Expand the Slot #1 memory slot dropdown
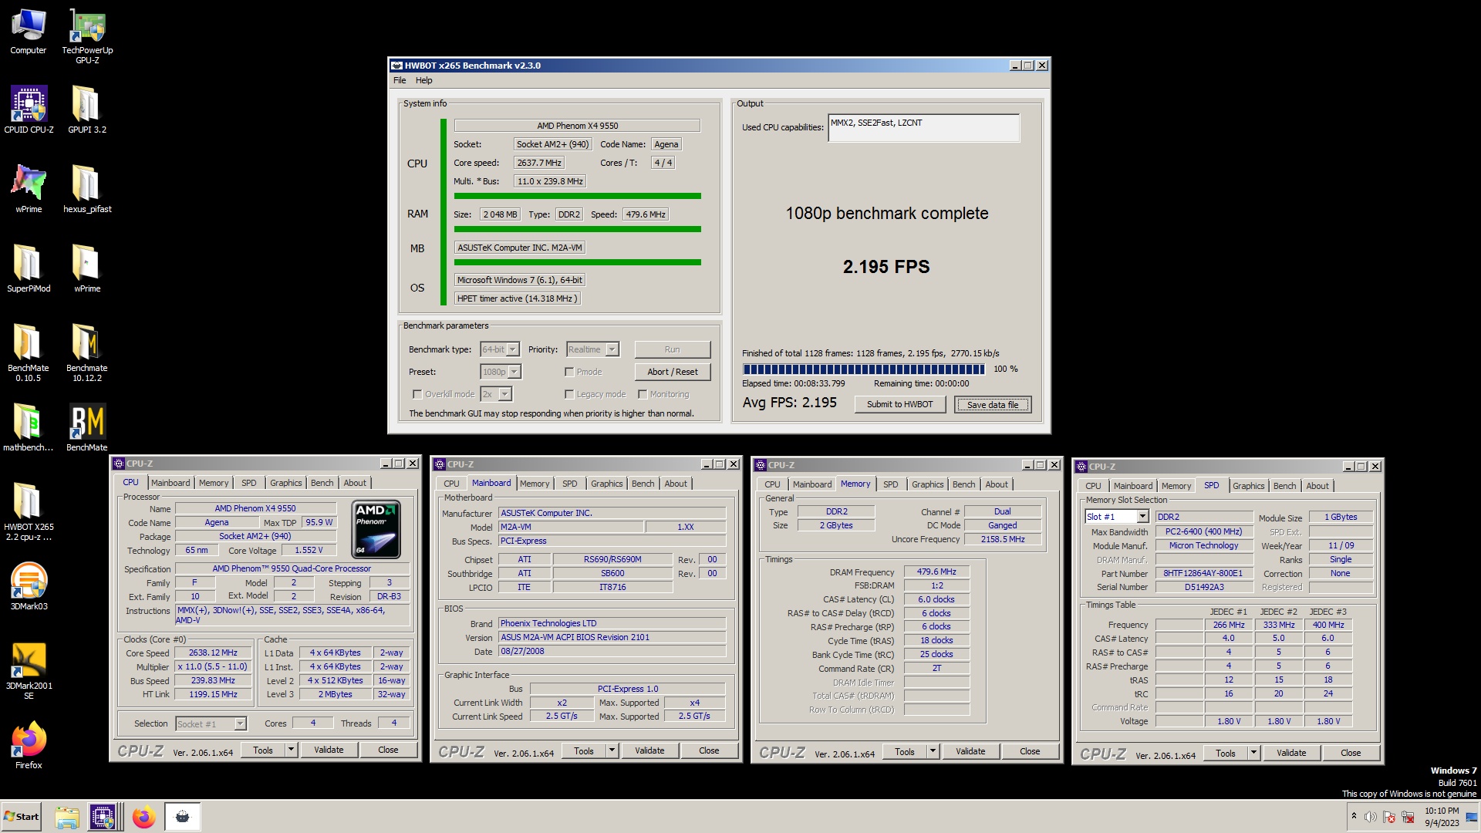The width and height of the screenshot is (1481, 833). click(1142, 517)
